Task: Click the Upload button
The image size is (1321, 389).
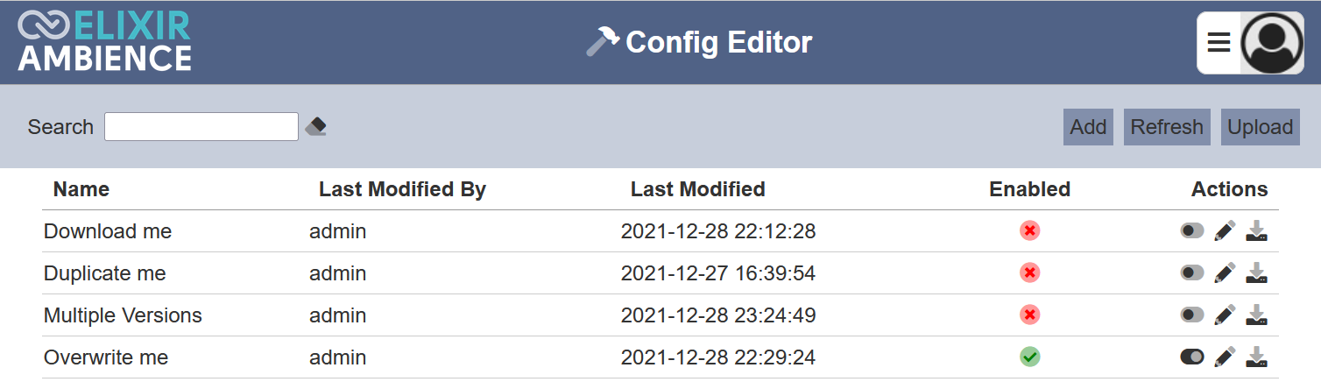Action: (x=1261, y=127)
